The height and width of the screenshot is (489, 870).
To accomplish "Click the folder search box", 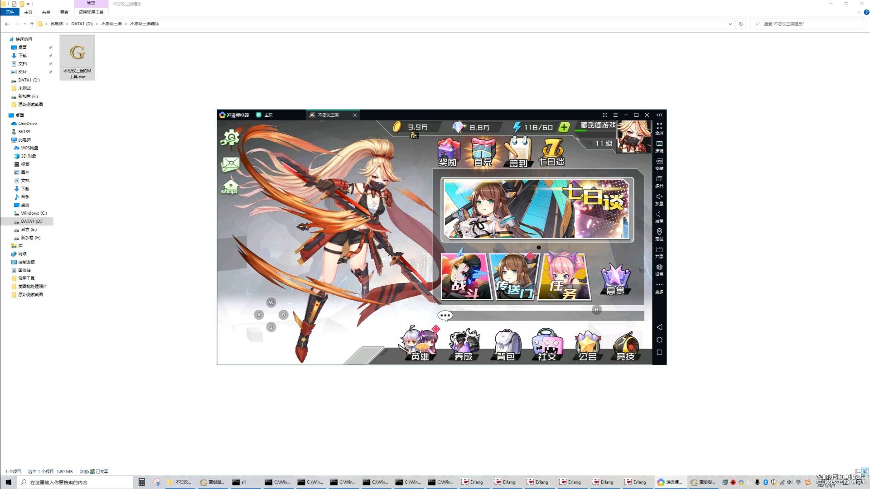I will click(807, 24).
